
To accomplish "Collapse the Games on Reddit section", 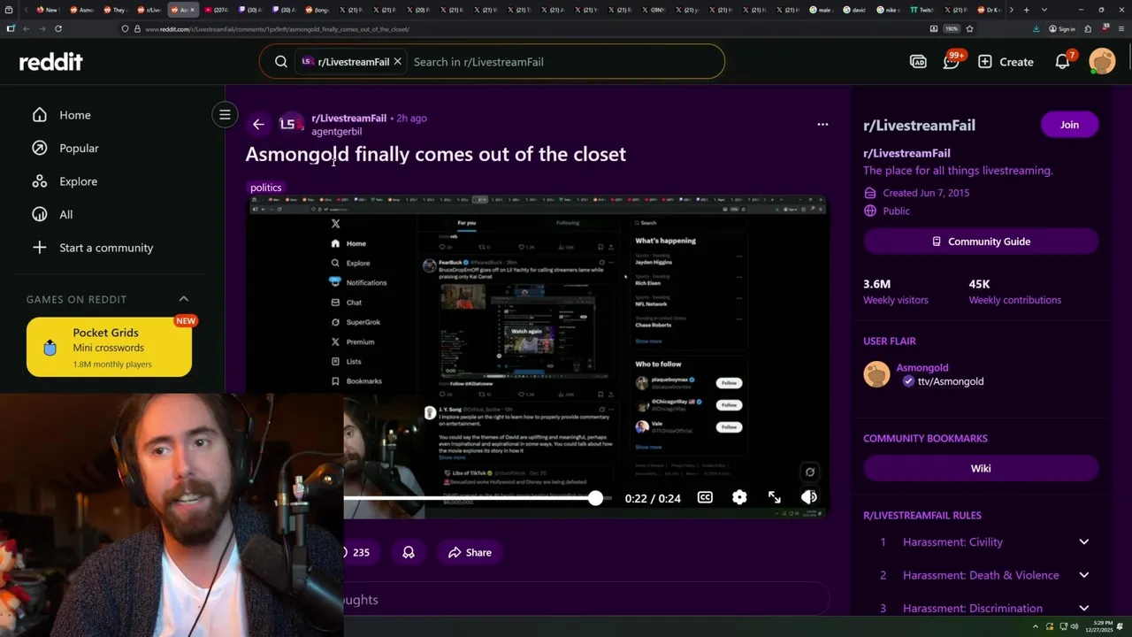I will 184,299.
